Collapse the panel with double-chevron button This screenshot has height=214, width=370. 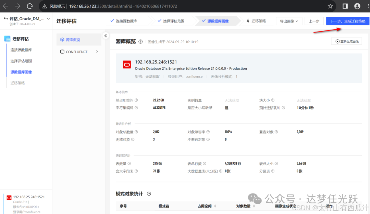coord(106,36)
